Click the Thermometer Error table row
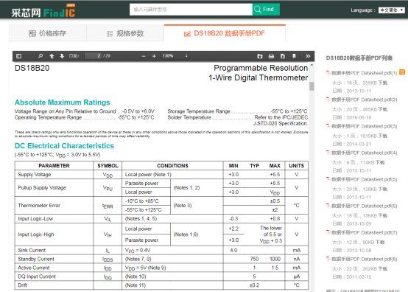The height and width of the screenshot is (292, 408). [x=161, y=206]
